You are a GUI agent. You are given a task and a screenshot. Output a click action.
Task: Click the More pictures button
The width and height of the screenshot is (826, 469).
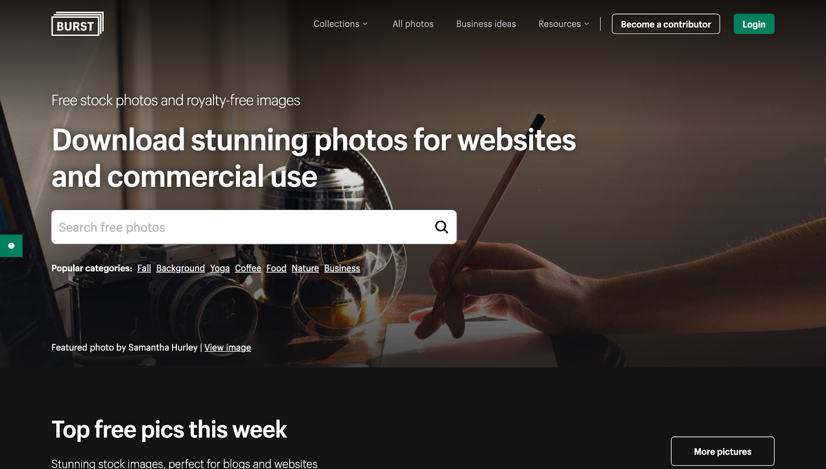[x=723, y=451]
